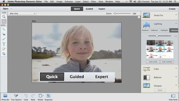Open Spotlight search in the menu bar
This screenshot has height=101, width=179.
[x=175, y=1]
